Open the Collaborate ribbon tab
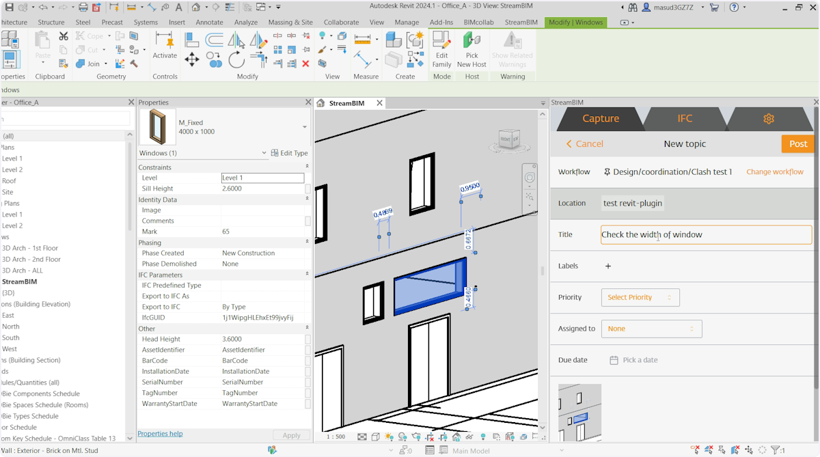The height and width of the screenshot is (457, 820). (x=341, y=22)
